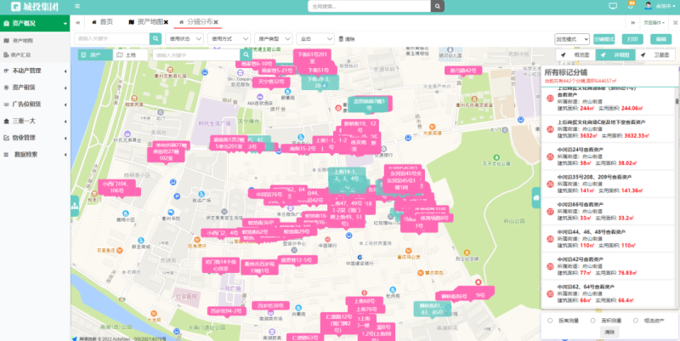This screenshot has height=341, width=680.
Task: Switch to the 首页 tab
Action: coord(100,21)
